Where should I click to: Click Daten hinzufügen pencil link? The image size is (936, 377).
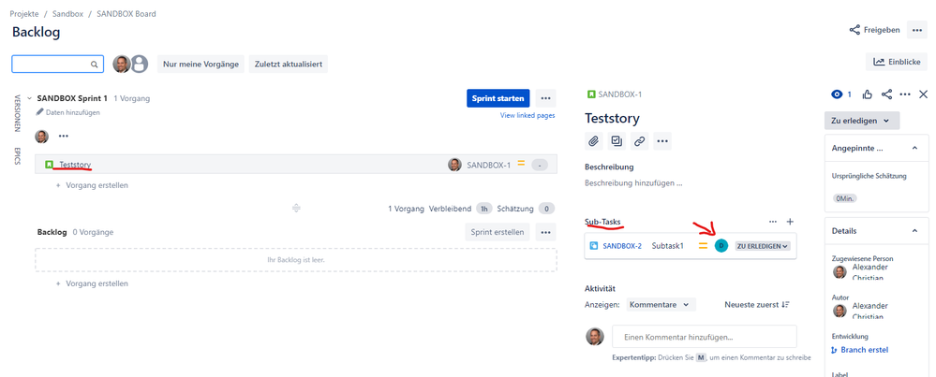[68, 112]
